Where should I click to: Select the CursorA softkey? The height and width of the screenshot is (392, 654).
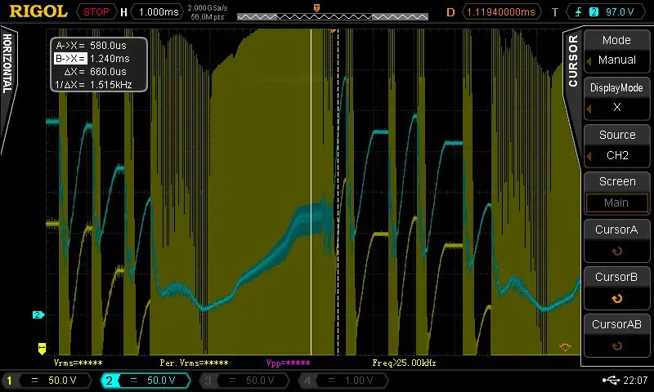point(616,240)
